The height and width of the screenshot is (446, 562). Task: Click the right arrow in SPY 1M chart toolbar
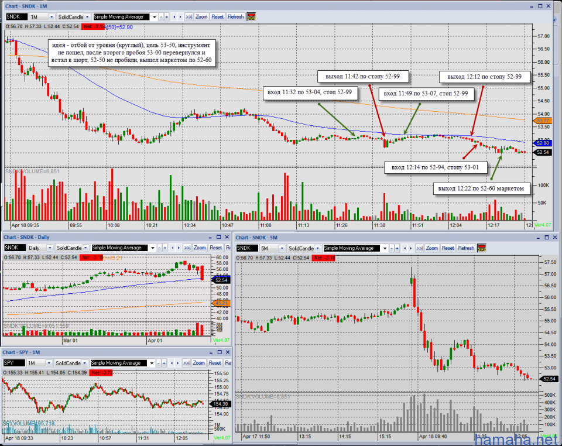[177, 363]
